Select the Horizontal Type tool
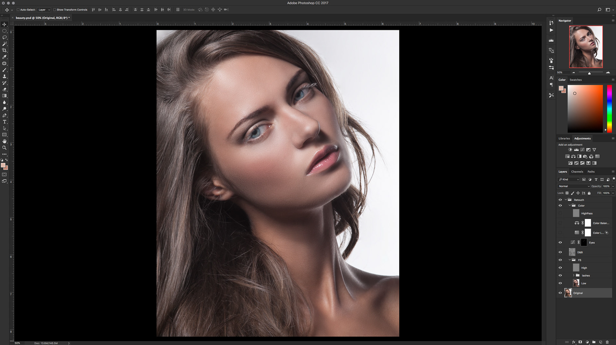Viewport: 616px width, 345px height. pos(4,122)
